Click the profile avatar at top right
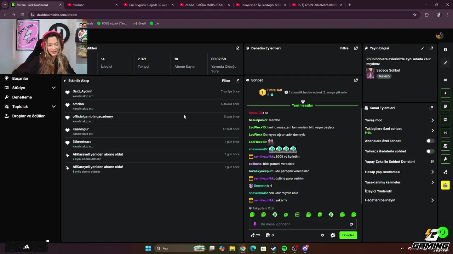The image size is (453, 254). point(440,36)
